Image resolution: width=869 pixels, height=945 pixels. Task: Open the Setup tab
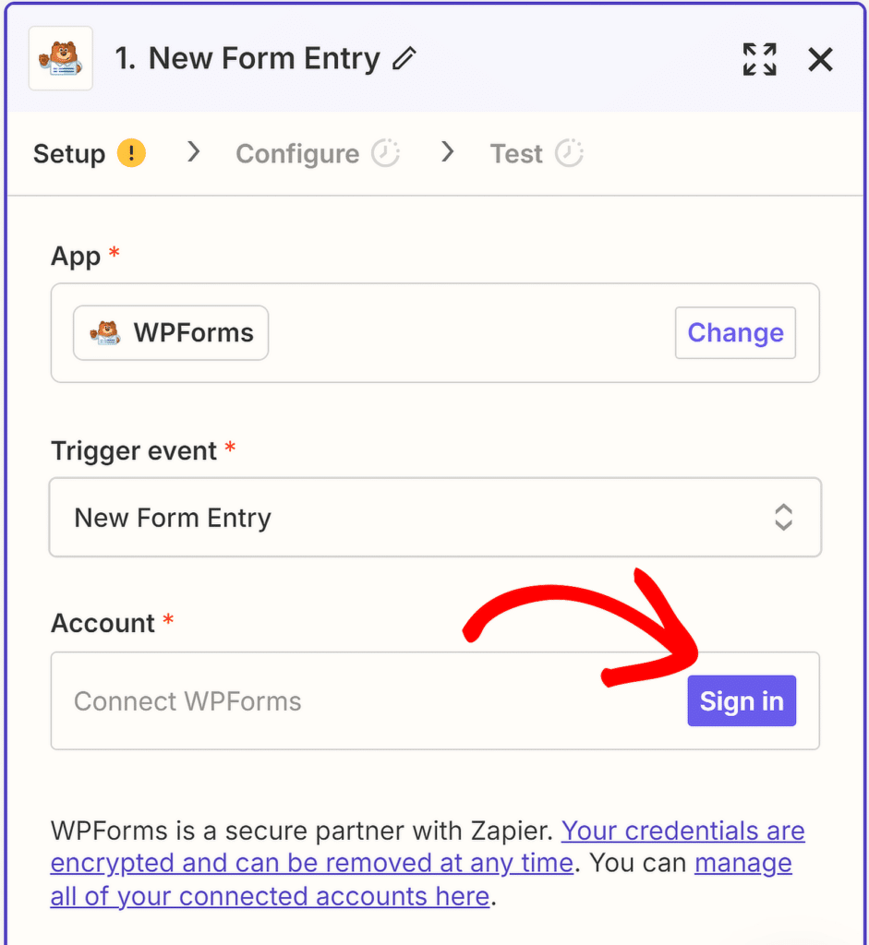pos(69,153)
